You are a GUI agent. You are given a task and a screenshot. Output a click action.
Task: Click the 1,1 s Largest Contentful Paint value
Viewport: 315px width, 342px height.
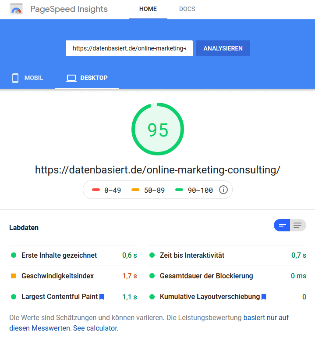(130, 297)
